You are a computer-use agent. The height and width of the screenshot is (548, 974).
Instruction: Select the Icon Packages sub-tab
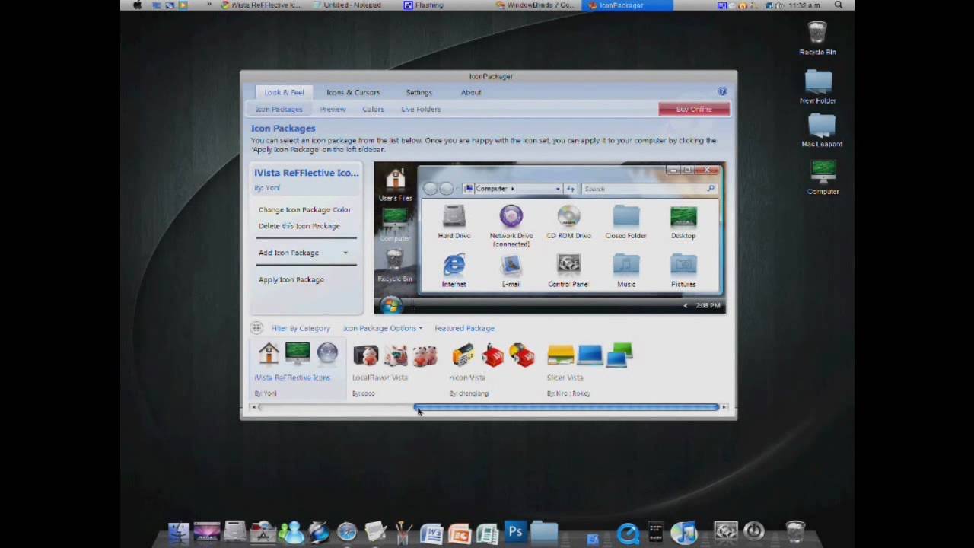279,109
